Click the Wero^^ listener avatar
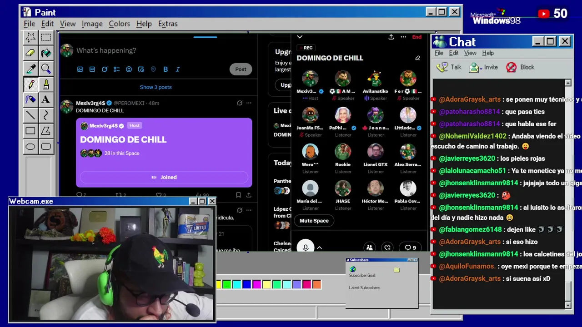The height and width of the screenshot is (327, 582). point(311,152)
